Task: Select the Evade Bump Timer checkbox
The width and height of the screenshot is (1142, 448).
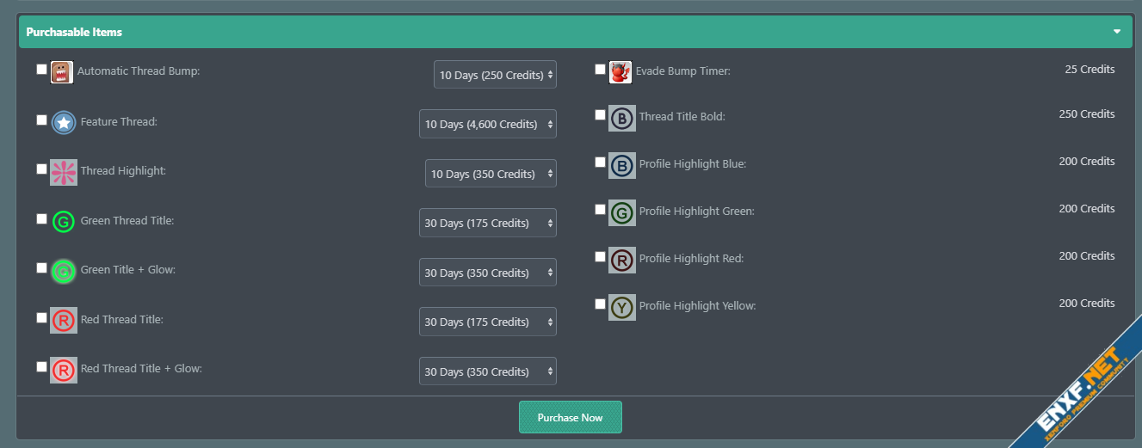Action: [601, 70]
